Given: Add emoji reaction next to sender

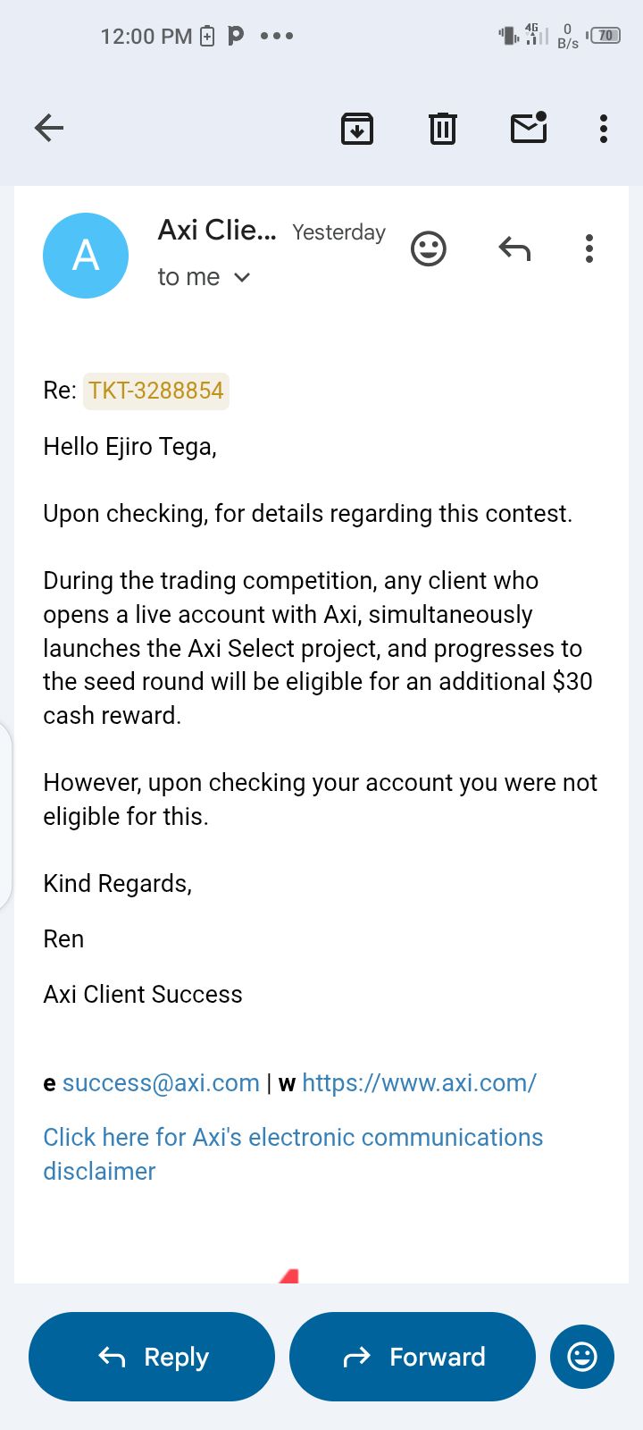Looking at the screenshot, I should click(429, 248).
